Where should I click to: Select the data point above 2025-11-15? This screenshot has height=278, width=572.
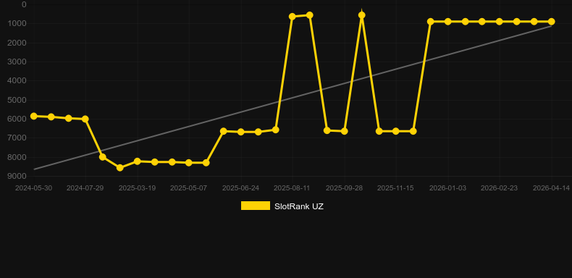396,131
